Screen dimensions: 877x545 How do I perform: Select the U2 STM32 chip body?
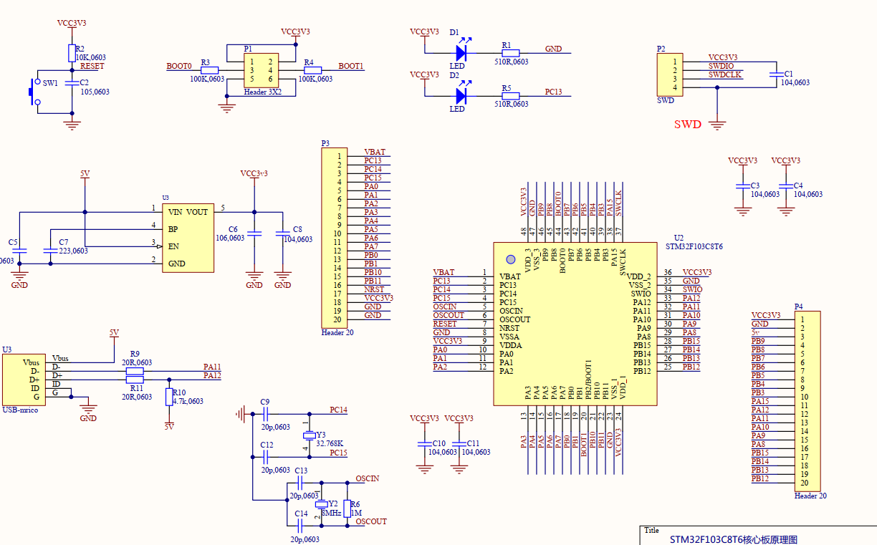[x=575, y=324]
